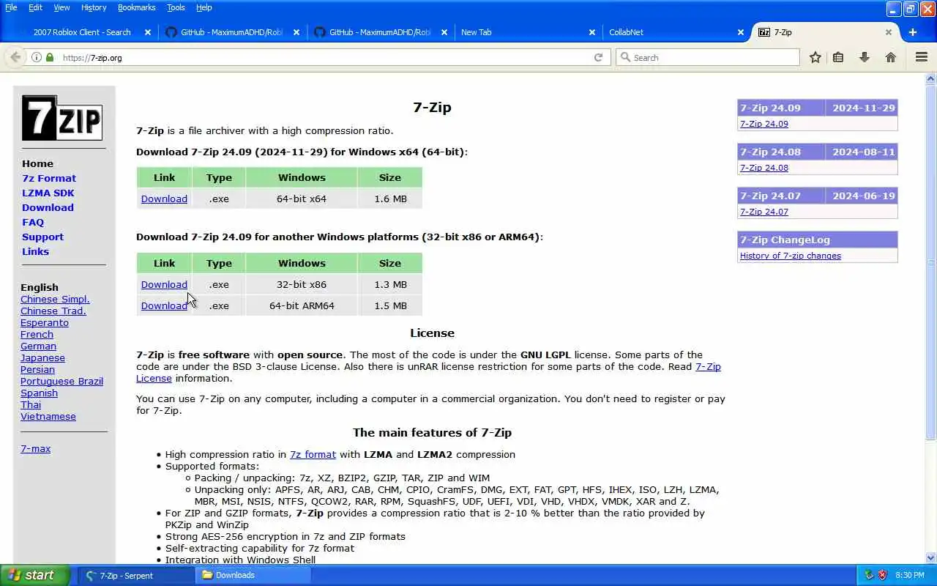Click the 7-Zip logo image
The width and height of the screenshot is (937, 586).
pos(62,118)
